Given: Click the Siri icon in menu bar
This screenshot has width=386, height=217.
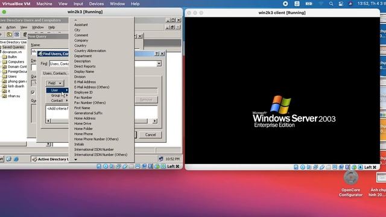Looking at the screenshot, I should [350, 4].
